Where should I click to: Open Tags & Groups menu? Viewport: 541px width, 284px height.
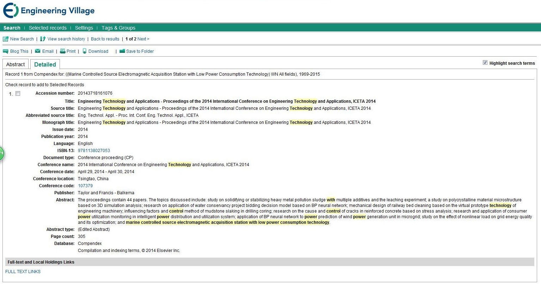click(x=118, y=28)
